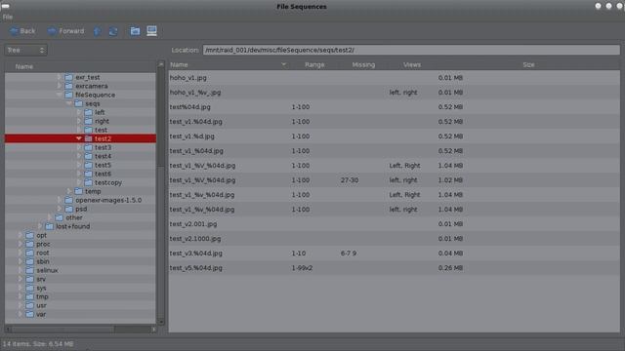Sort by Range column header

coord(314,64)
